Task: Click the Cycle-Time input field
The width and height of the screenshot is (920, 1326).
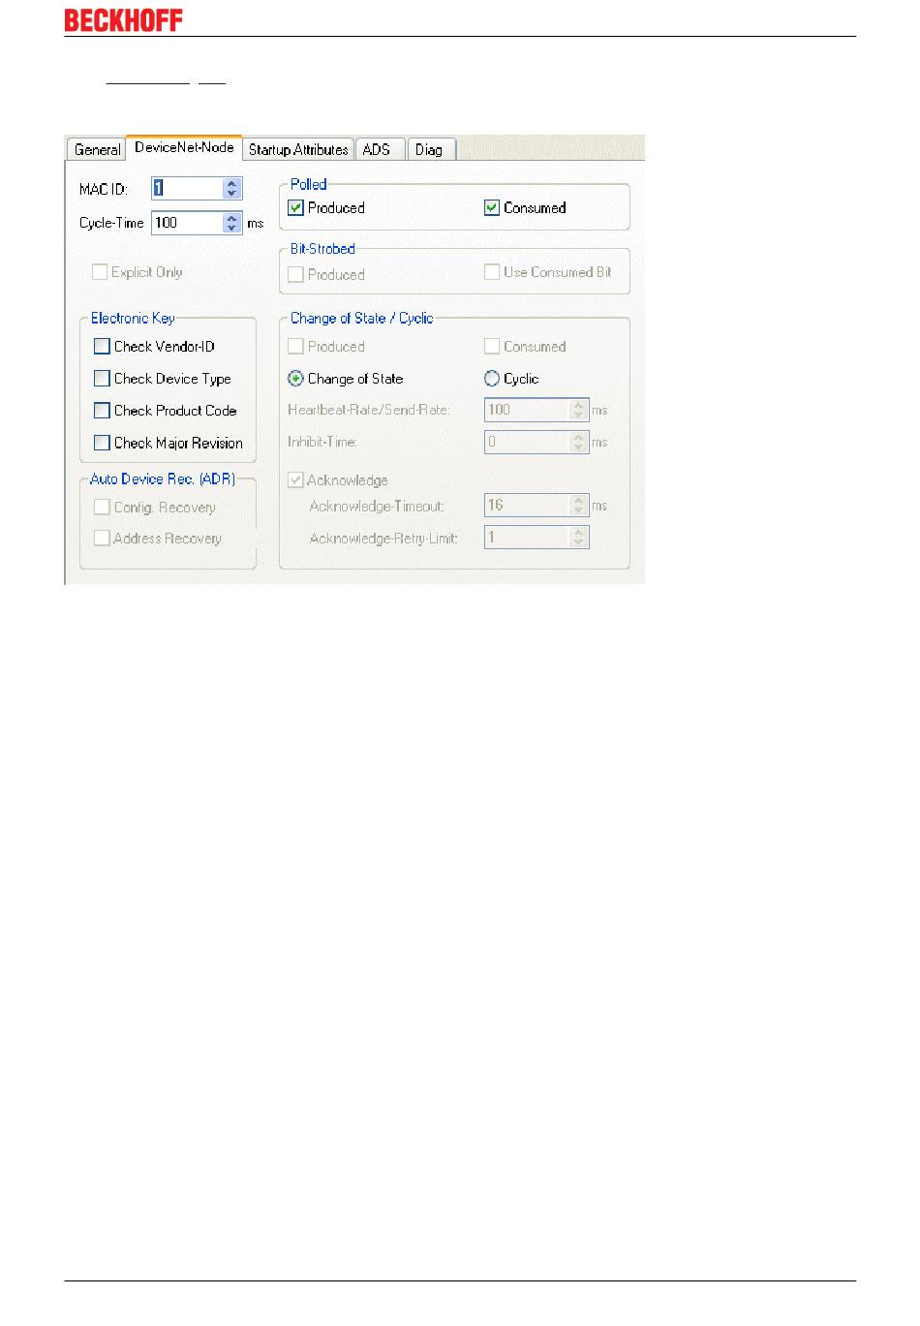Action: [187, 223]
